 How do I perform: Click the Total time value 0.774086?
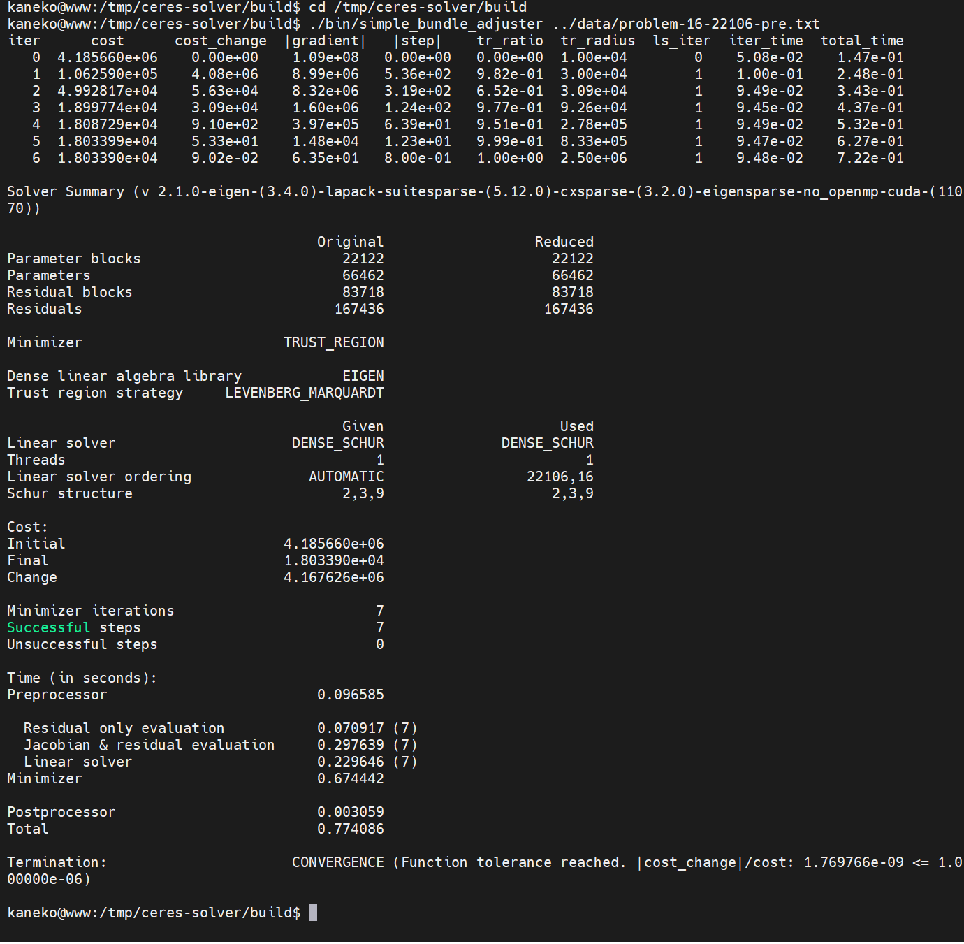tap(350, 829)
